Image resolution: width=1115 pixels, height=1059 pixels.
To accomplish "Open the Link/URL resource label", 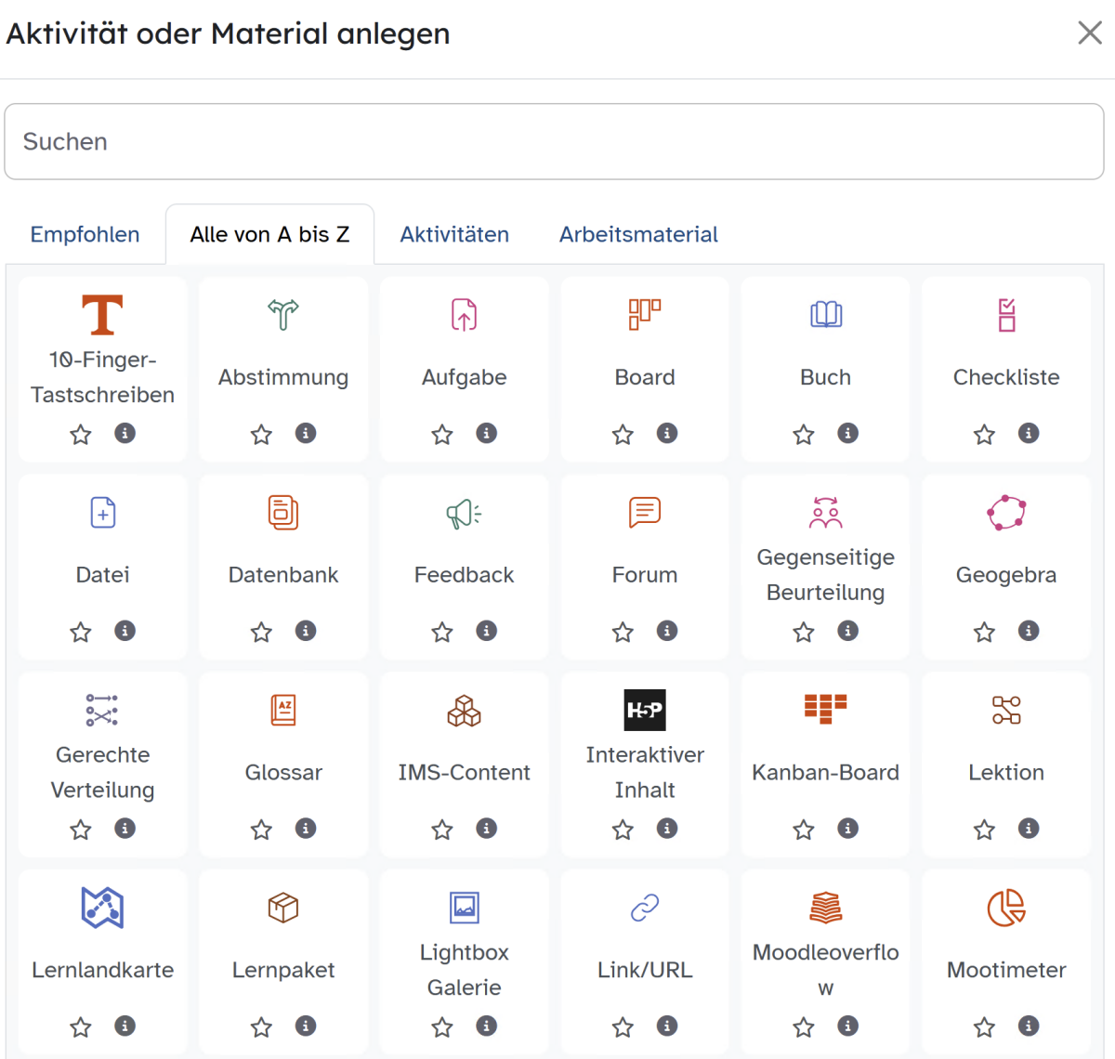I will [645, 970].
